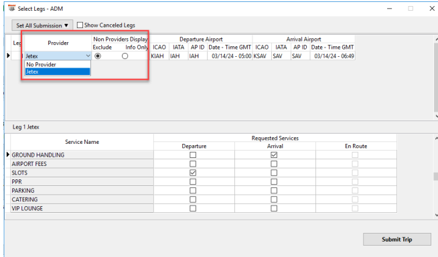Viewport: 438px width, 257px height.
Task: Click the services list scrollbar thumb
Action: point(435,177)
